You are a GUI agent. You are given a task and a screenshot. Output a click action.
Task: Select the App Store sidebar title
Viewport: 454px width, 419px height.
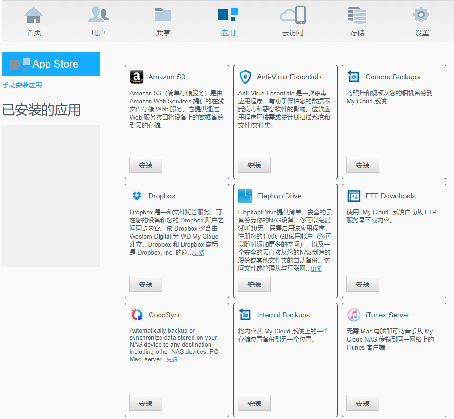tap(55, 64)
